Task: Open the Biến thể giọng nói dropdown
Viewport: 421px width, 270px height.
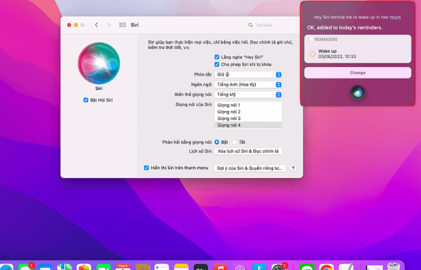Action: pyautogui.click(x=248, y=95)
